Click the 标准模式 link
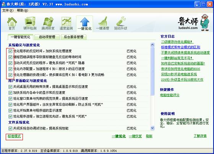This screenshot has width=214, height=154. pos(14,136)
